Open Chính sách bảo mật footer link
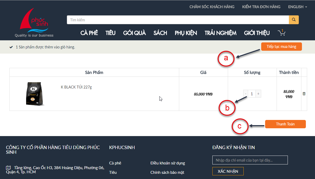 click(167, 172)
